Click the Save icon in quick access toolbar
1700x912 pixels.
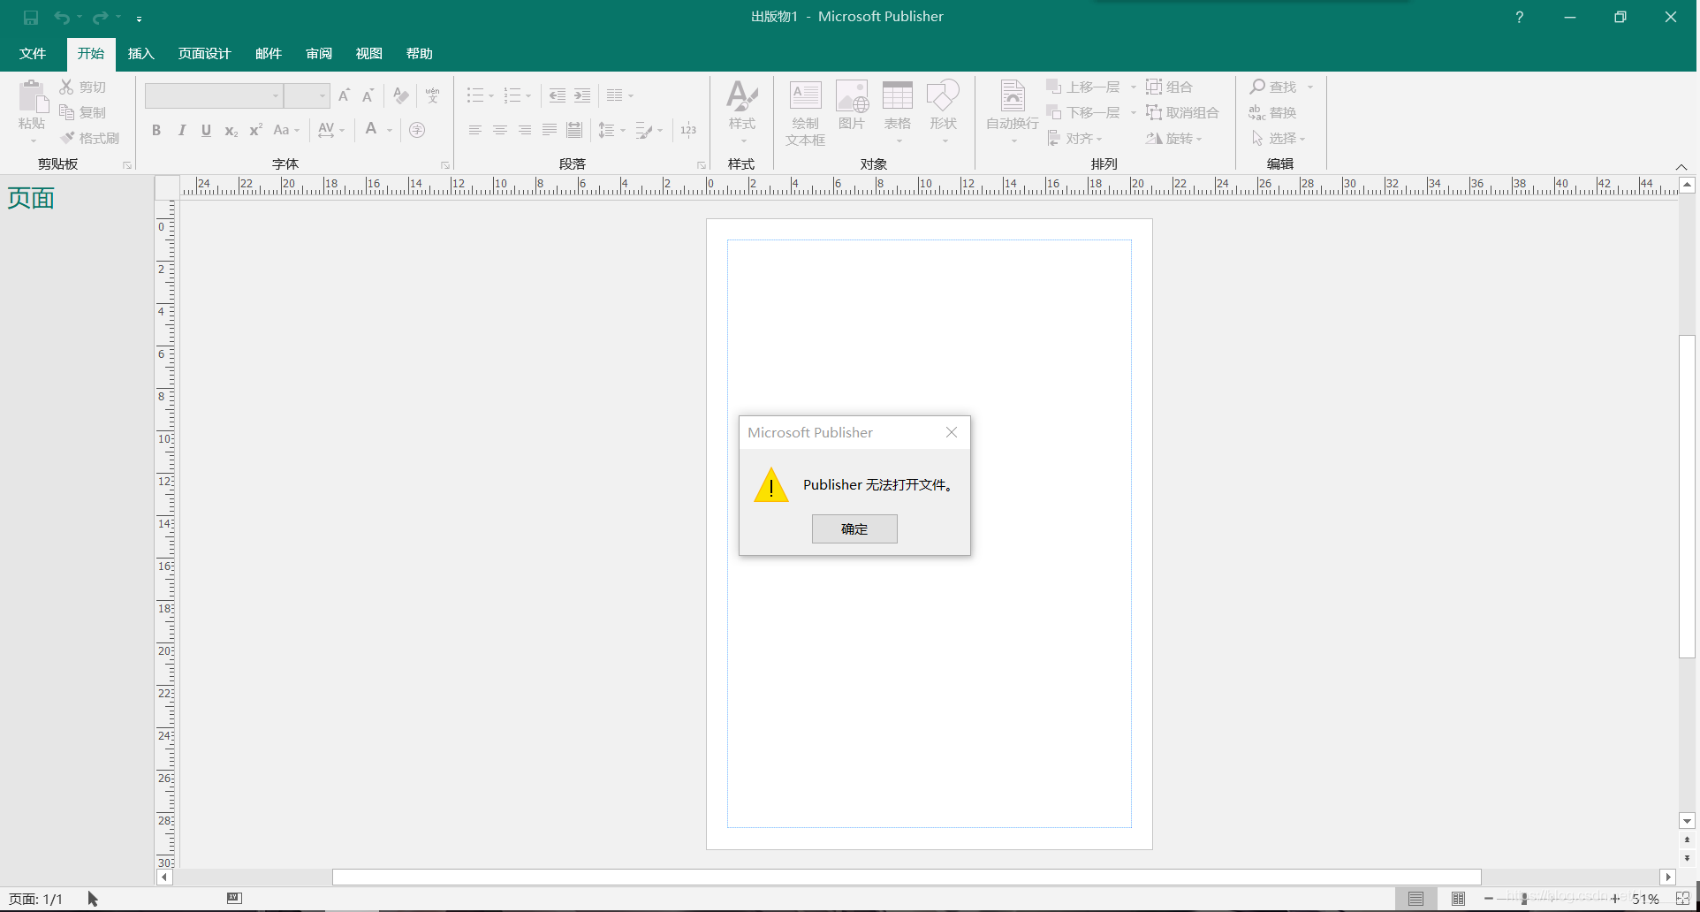(x=31, y=18)
